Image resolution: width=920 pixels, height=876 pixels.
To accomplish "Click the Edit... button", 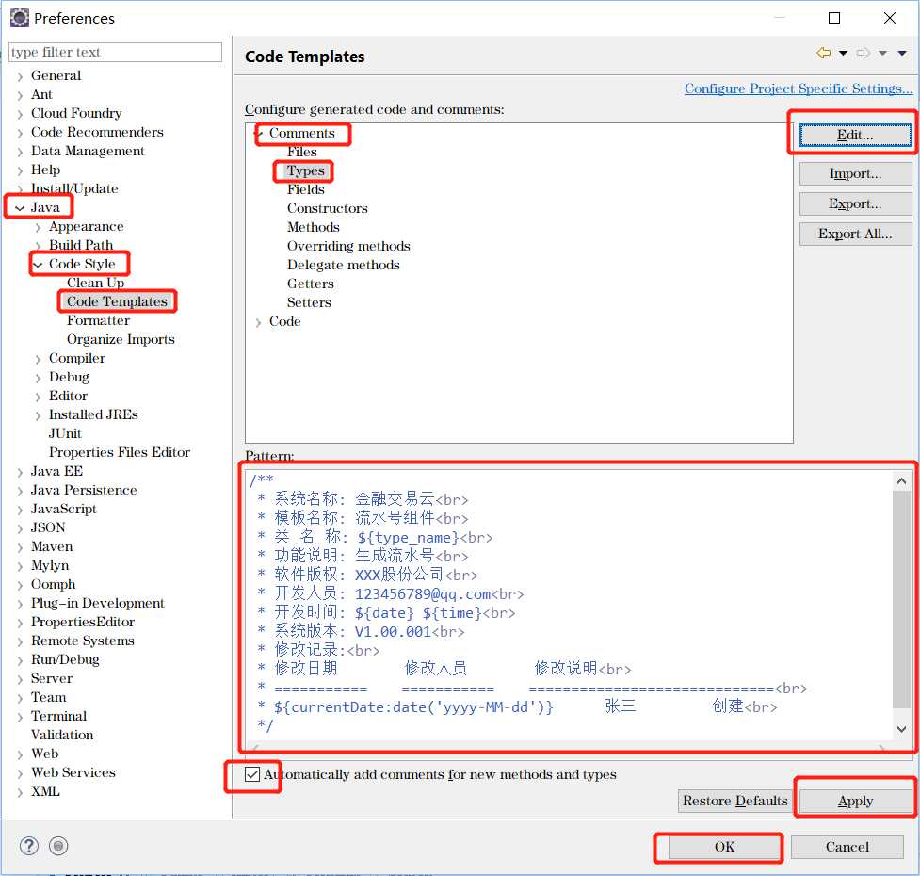I will (855, 135).
